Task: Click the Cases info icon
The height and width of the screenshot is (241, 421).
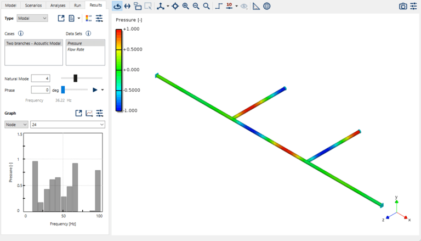Action: coord(21,33)
